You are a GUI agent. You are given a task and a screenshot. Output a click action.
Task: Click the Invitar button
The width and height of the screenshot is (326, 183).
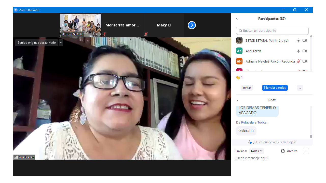[x=247, y=88]
